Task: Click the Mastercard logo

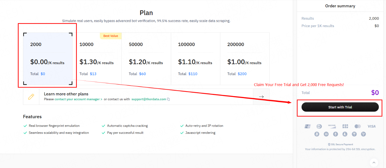Action: (358, 126)
